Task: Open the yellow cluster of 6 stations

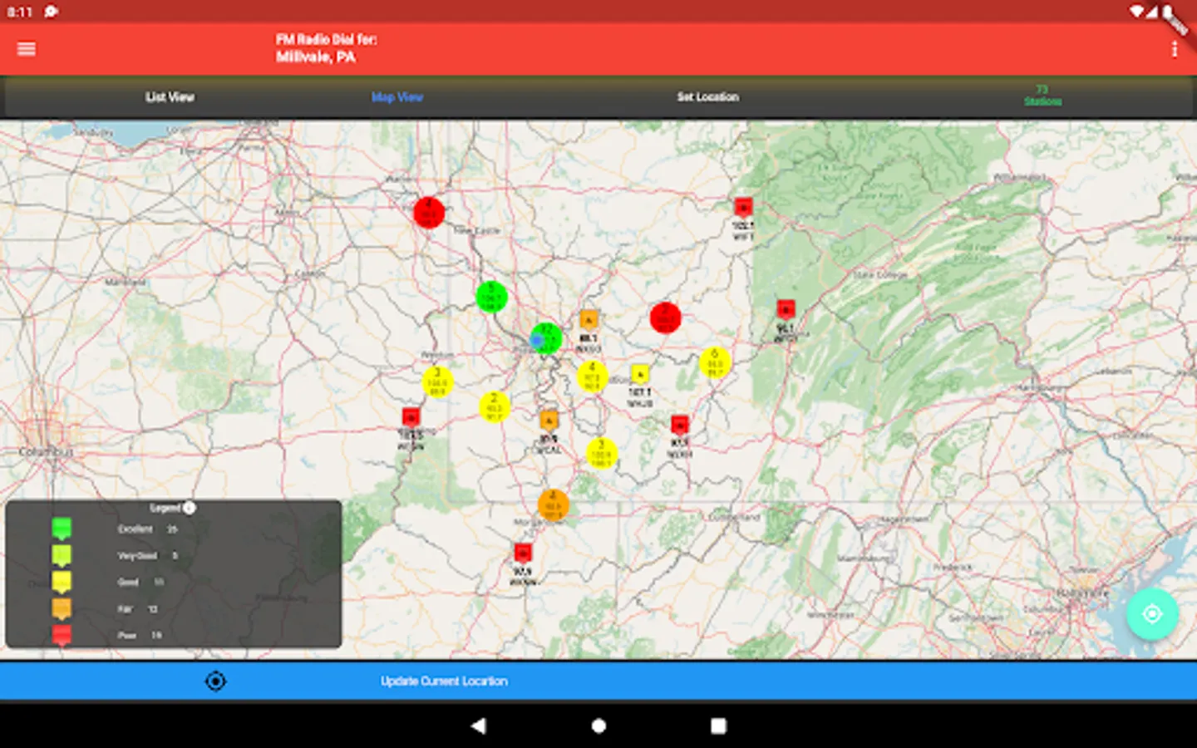Action: 715,363
